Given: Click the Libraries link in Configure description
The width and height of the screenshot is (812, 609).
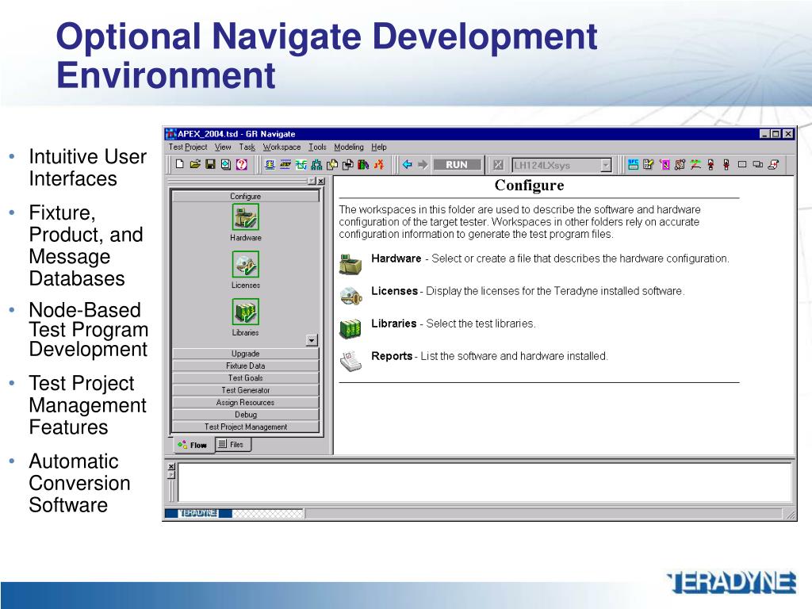Looking at the screenshot, I should (393, 324).
